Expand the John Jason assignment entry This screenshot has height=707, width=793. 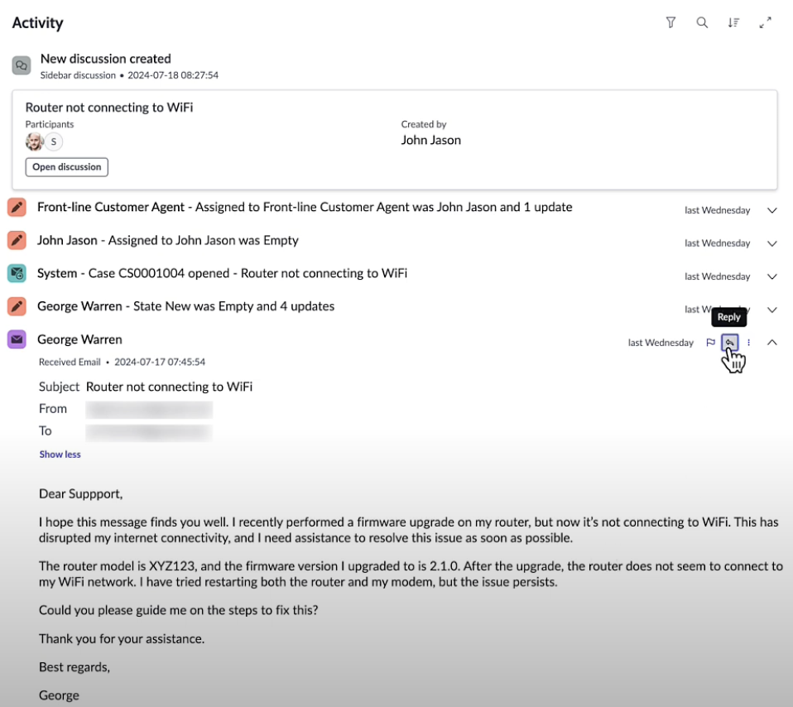pos(772,243)
